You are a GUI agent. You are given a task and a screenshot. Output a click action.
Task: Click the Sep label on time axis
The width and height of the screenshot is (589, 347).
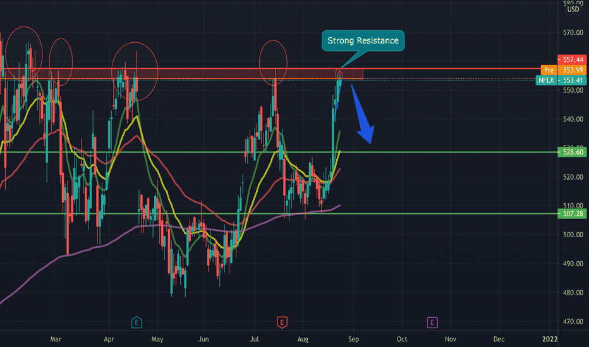click(353, 339)
